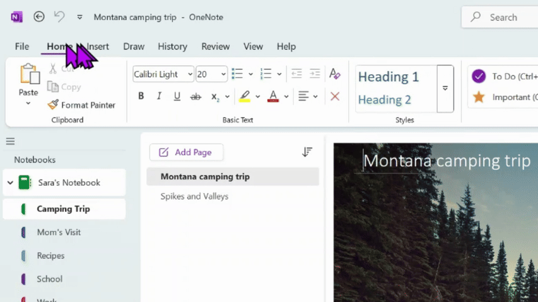The height and width of the screenshot is (302, 538).
Task: Apply a bulleted list
Action: 237,74
